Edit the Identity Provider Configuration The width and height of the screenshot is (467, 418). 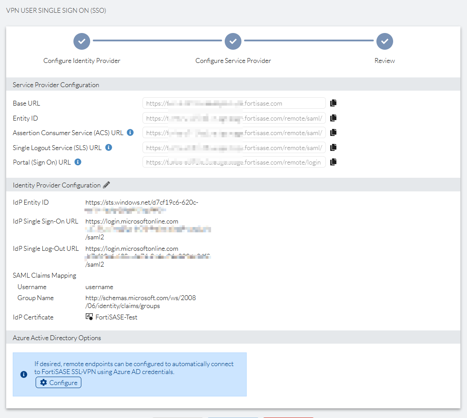click(106, 185)
